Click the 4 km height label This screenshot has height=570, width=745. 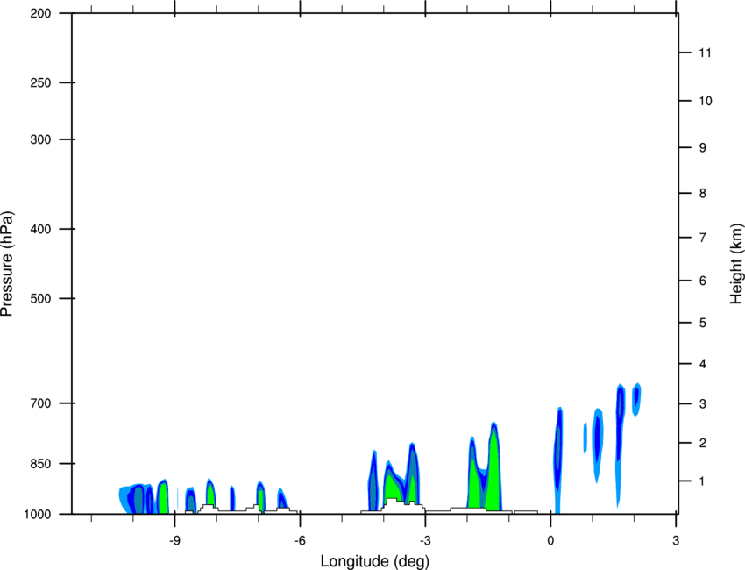click(703, 364)
